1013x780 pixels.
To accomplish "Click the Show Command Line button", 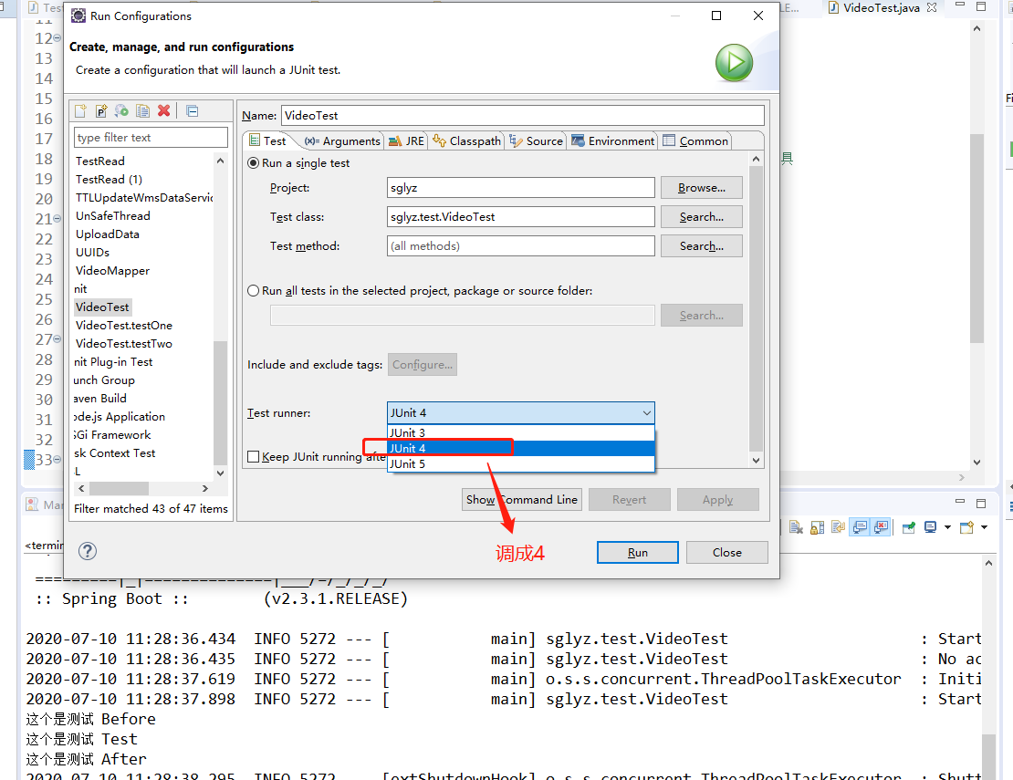I will click(x=521, y=499).
